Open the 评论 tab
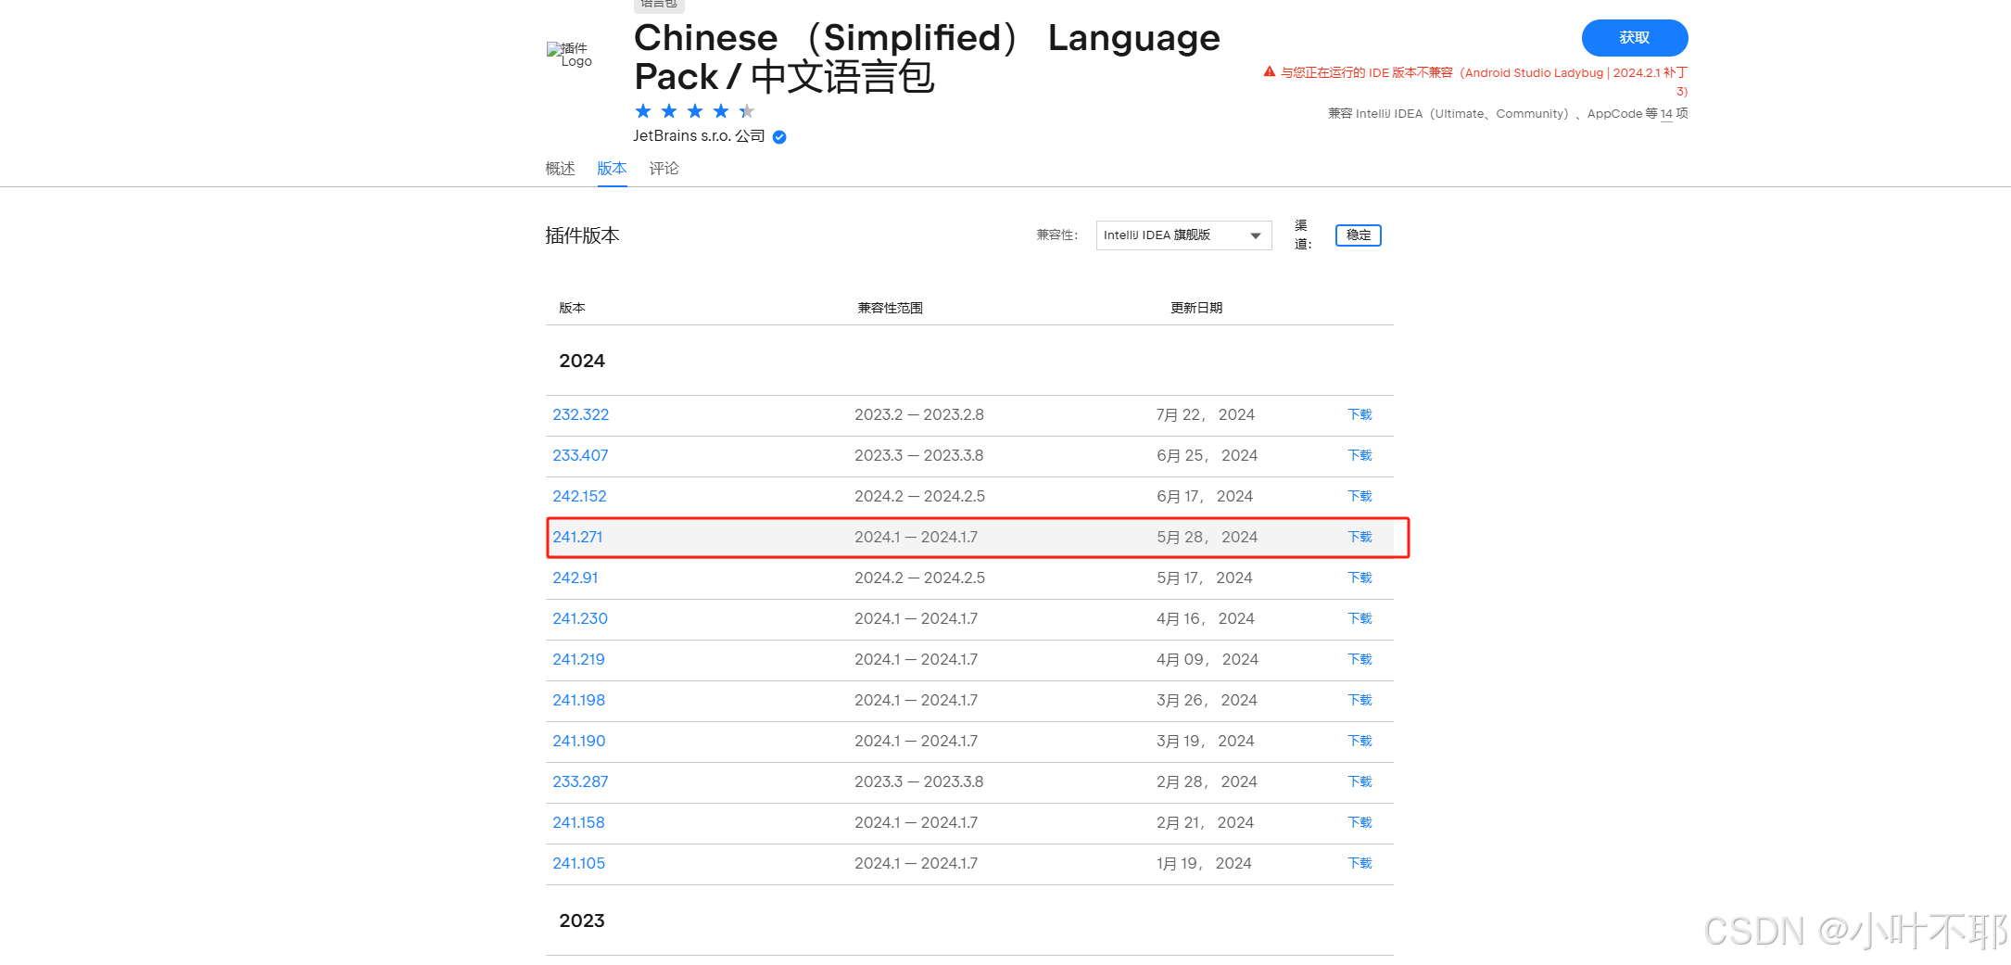2011x965 pixels. pos(664,169)
